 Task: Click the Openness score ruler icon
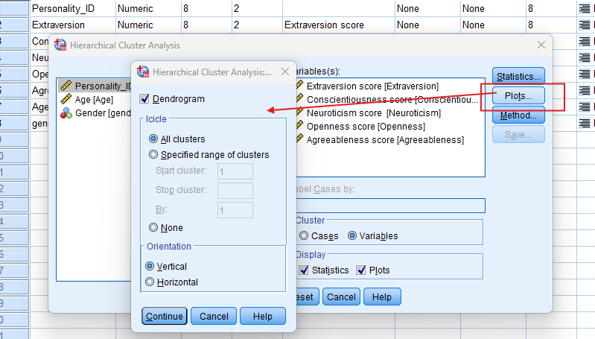coord(299,126)
